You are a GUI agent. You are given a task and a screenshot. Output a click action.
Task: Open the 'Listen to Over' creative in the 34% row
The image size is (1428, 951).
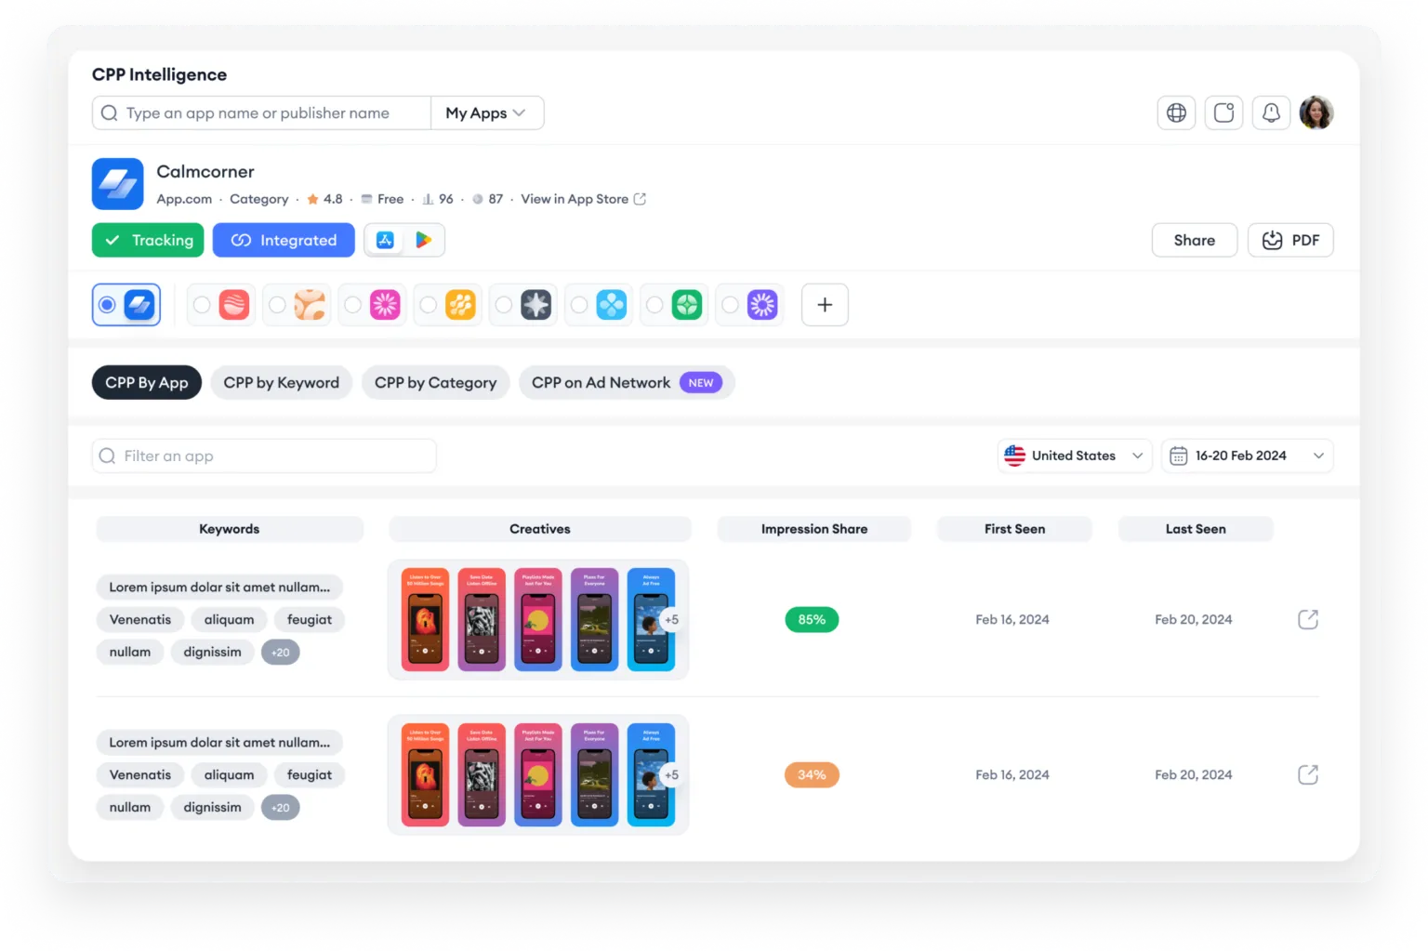[425, 774]
